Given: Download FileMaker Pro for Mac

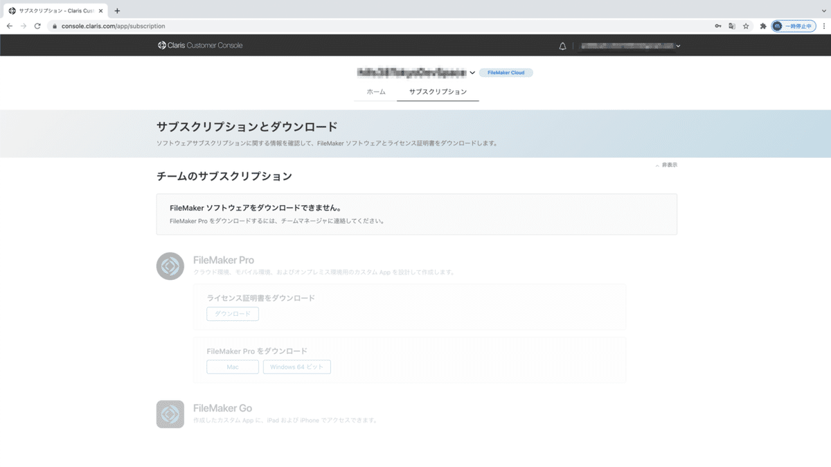Looking at the screenshot, I should pyautogui.click(x=232, y=367).
